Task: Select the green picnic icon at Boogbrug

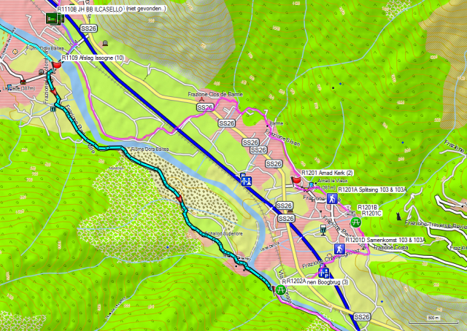Action: tap(279, 289)
